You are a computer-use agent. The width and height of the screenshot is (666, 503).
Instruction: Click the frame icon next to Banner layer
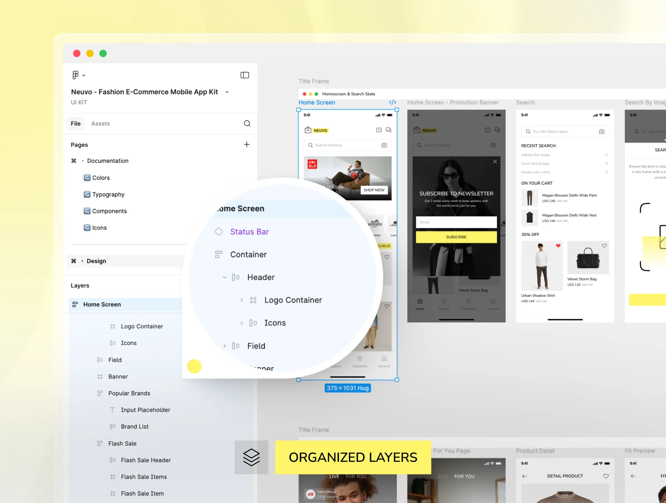click(100, 377)
